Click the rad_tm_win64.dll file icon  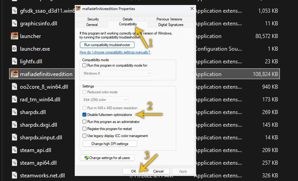(14, 100)
